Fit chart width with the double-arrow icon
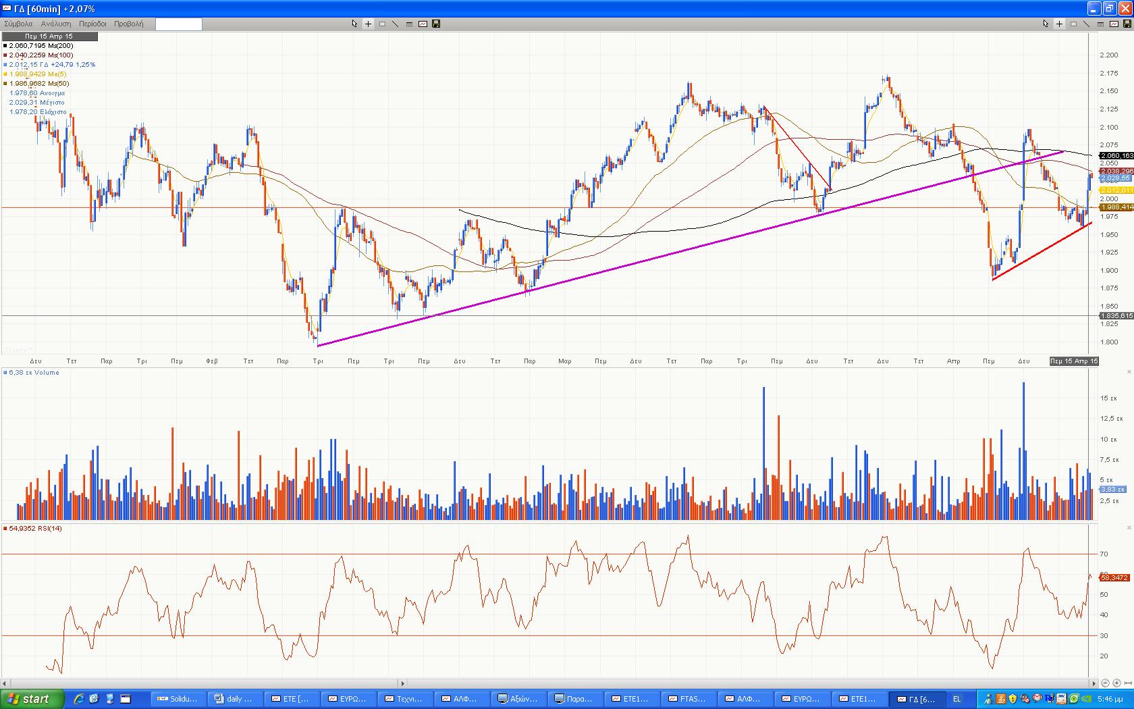Viewport: 1134px width, 709px height. [1128, 683]
